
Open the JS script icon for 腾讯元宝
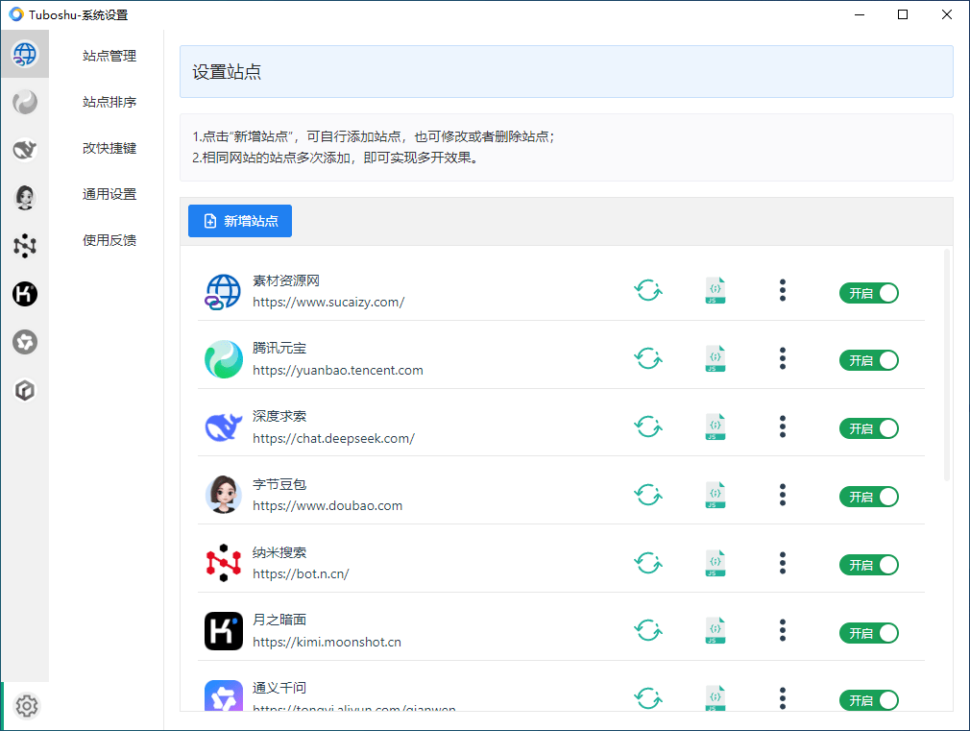(715, 358)
